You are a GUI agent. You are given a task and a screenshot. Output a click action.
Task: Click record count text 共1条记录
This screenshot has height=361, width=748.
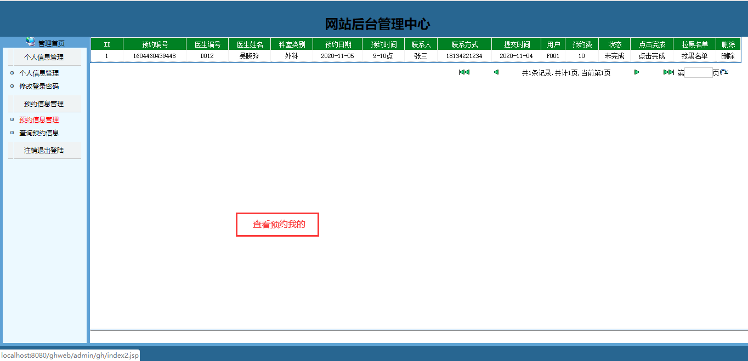[536, 73]
